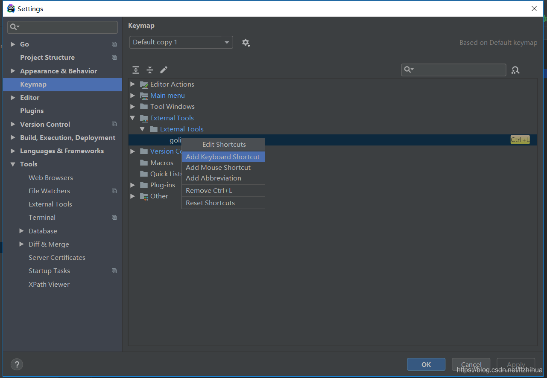Open External Tools under Tools sidebar

[x=50, y=204]
